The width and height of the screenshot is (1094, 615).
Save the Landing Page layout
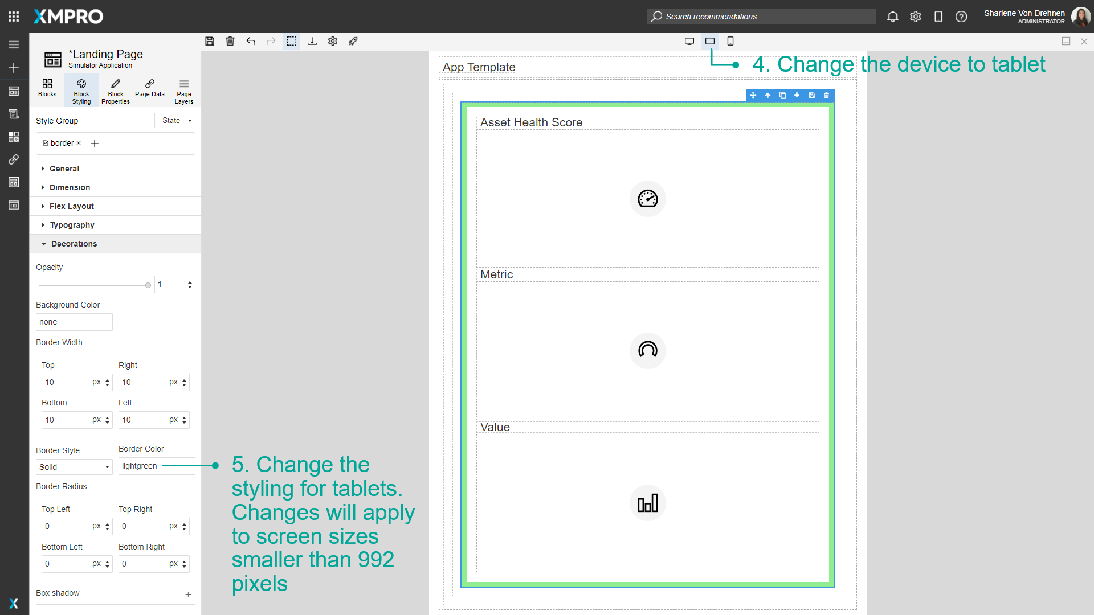210,41
